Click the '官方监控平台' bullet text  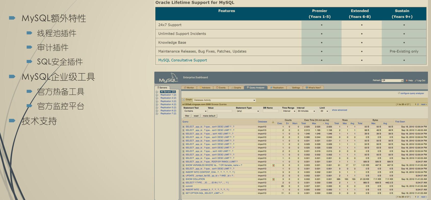(x=61, y=106)
